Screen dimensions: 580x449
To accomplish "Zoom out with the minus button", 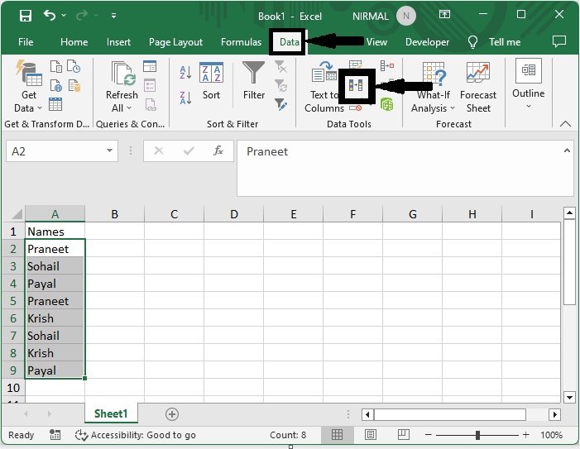I will click(429, 435).
